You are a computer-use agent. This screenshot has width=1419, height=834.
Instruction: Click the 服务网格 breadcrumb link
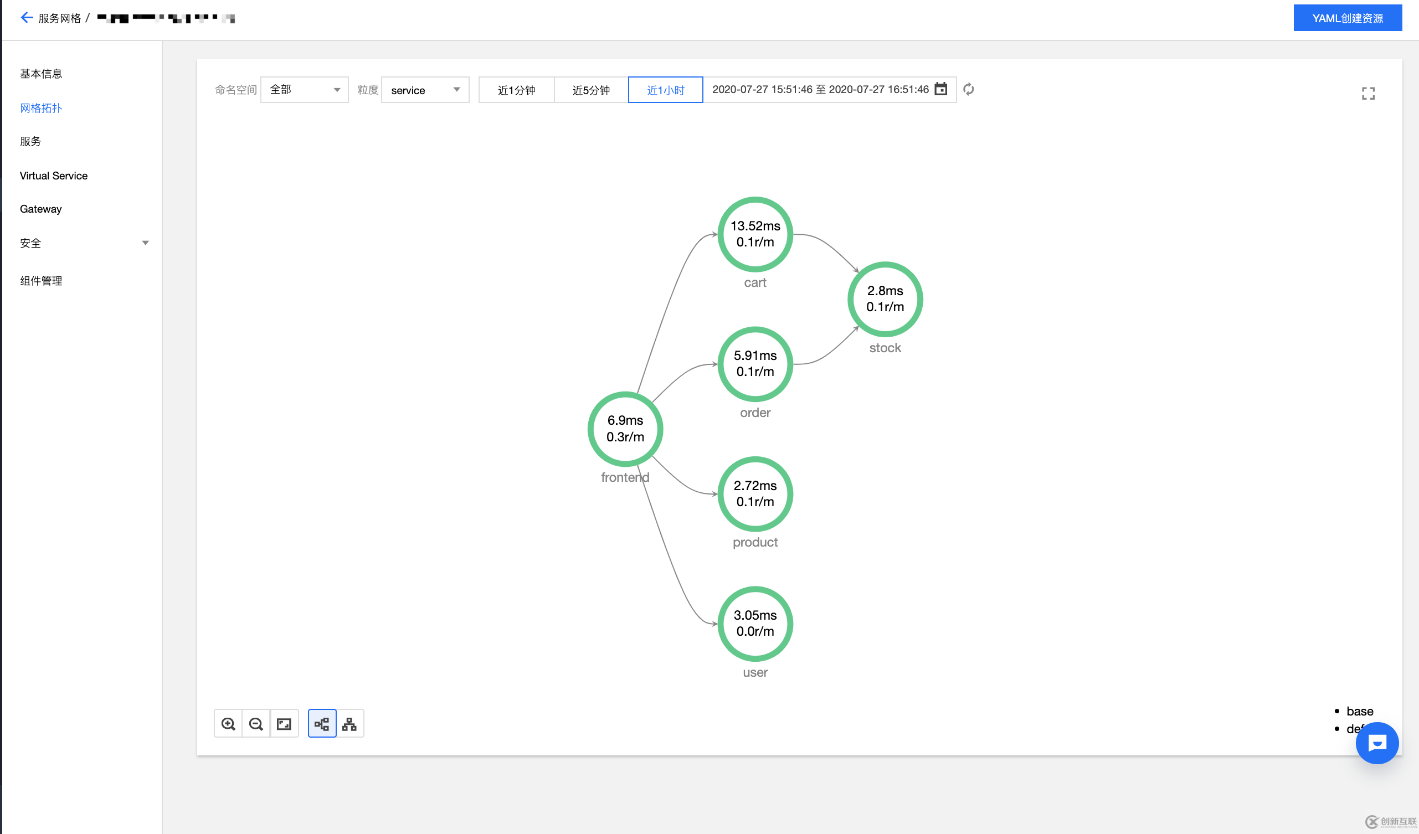pos(60,18)
